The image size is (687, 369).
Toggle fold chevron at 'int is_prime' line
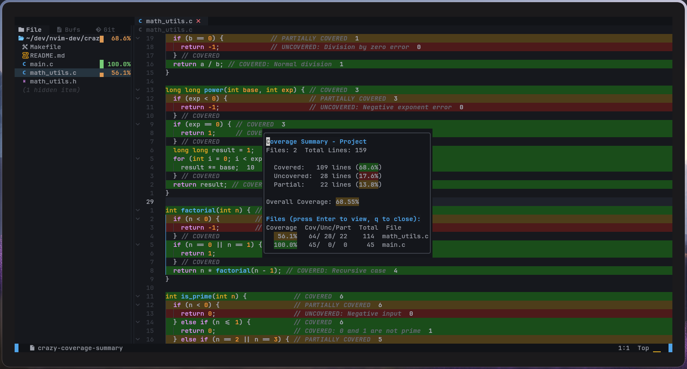click(x=138, y=296)
